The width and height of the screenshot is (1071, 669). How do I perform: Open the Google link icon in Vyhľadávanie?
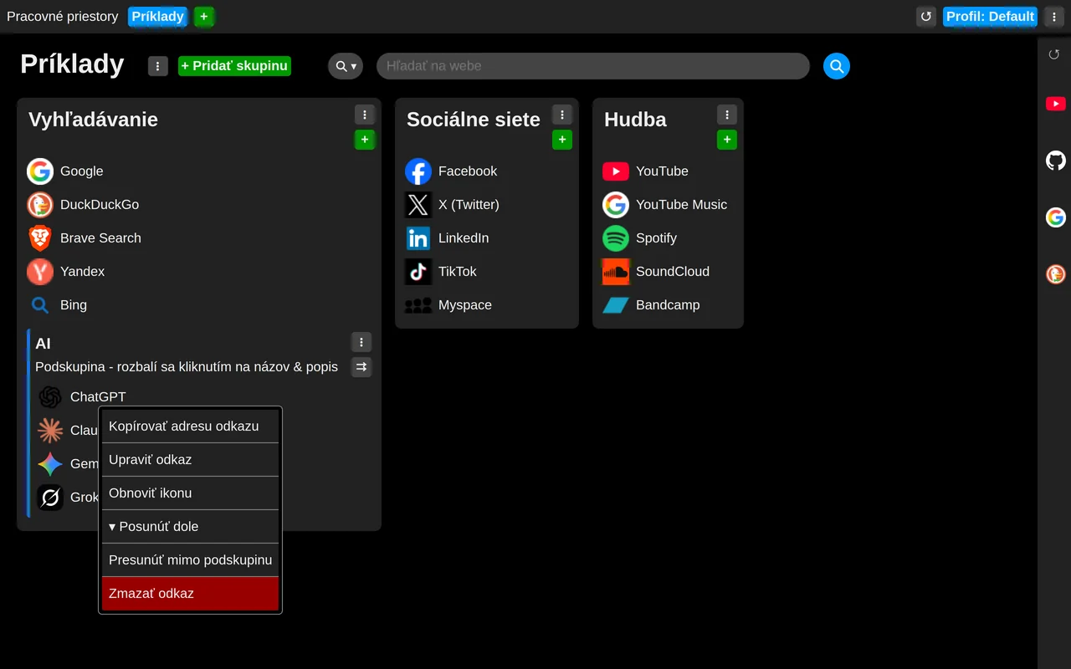pos(40,171)
